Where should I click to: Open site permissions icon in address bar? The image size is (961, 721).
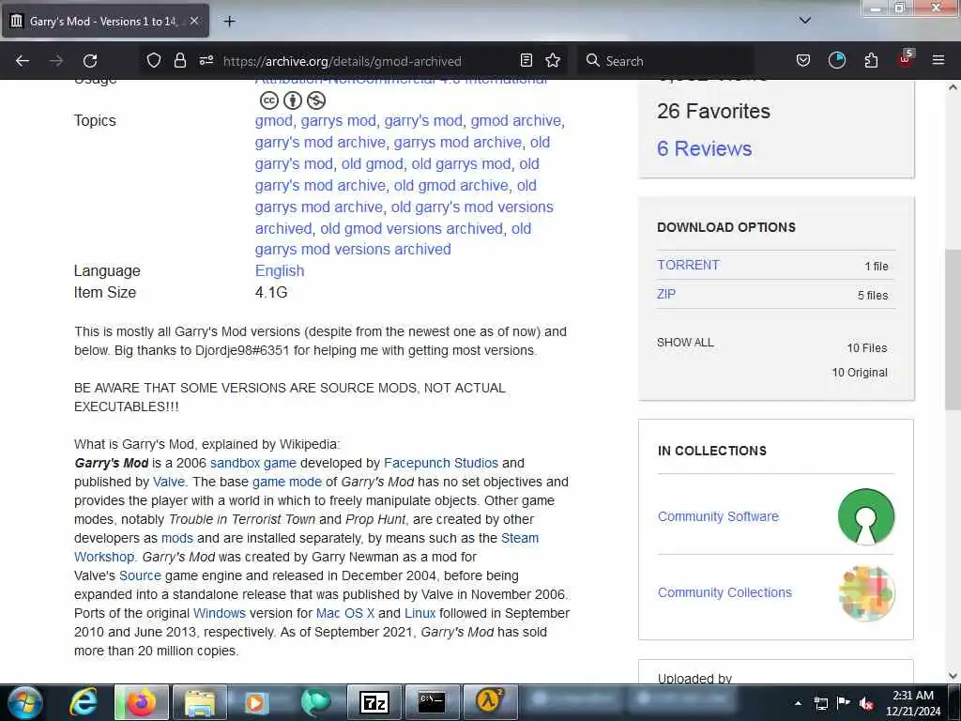point(206,60)
